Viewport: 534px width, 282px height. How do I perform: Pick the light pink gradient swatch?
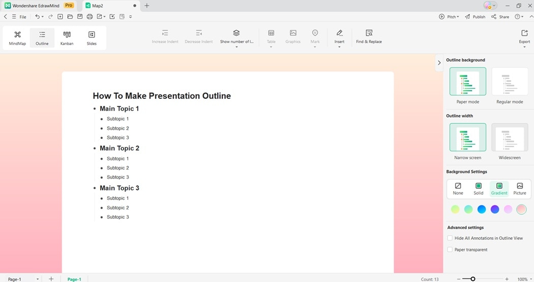click(x=508, y=209)
